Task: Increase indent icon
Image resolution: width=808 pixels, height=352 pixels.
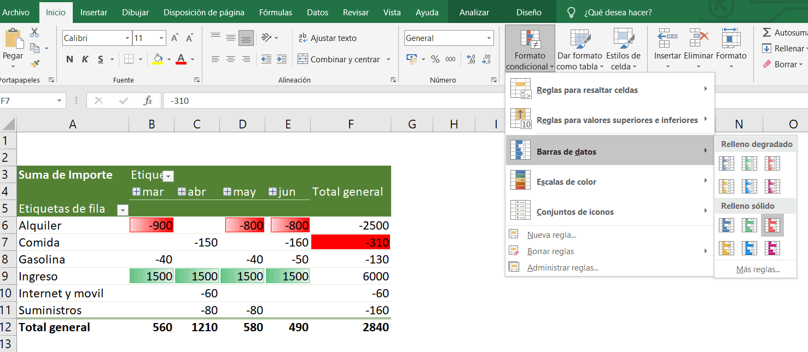Action: click(282, 59)
